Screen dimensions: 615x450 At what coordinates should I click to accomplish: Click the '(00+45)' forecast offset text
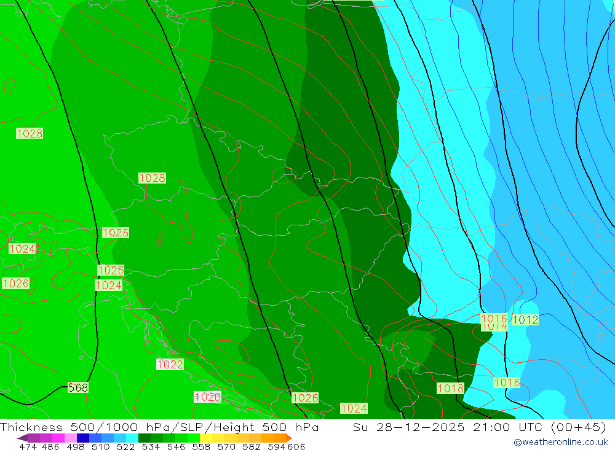579,427
